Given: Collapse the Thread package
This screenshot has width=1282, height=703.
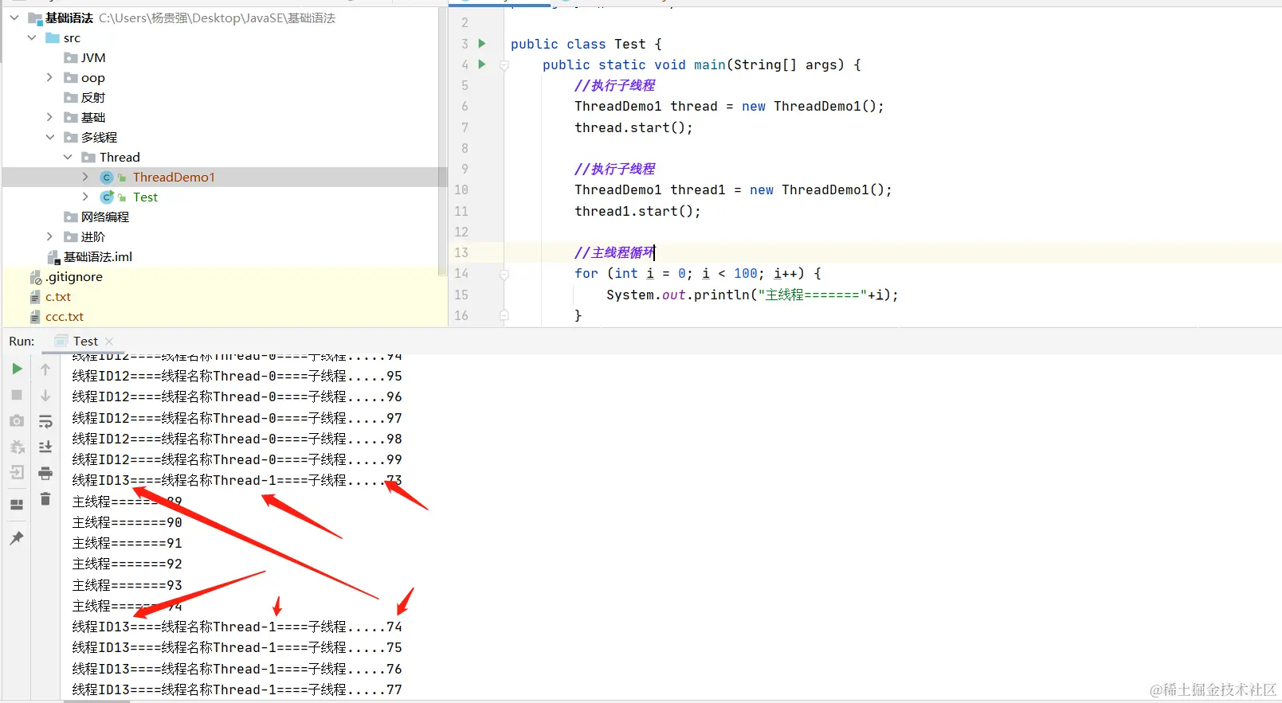Looking at the screenshot, I should coord(68,157).
